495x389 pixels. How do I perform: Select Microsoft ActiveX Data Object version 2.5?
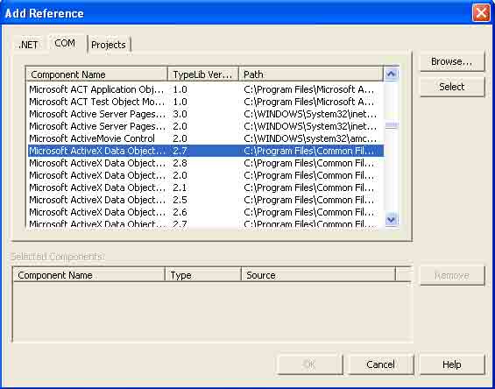[x=206, y=200]
